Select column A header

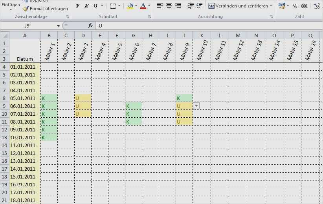[x=25, y=36]
